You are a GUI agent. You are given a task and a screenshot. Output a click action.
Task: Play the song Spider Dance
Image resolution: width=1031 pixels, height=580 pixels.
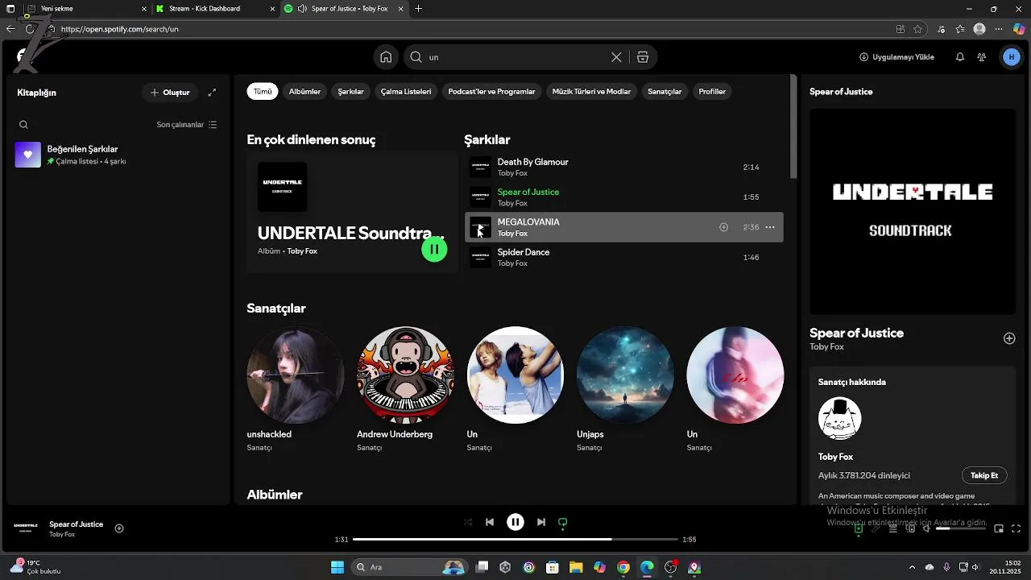pyautogui.click(x=624, y=258)
